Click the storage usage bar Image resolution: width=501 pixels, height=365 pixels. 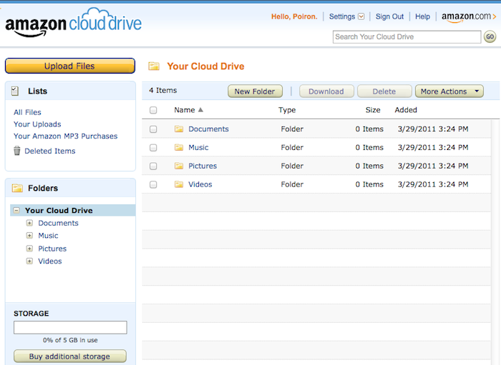pos(70,327)
